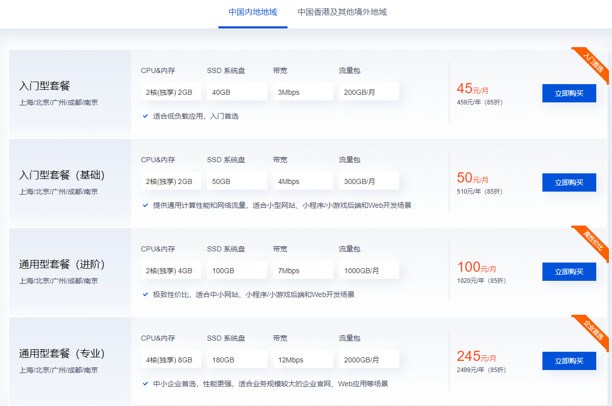
Task: Purchase the 通用型套餐（专业）245元/月 plan
Action: 569,361
